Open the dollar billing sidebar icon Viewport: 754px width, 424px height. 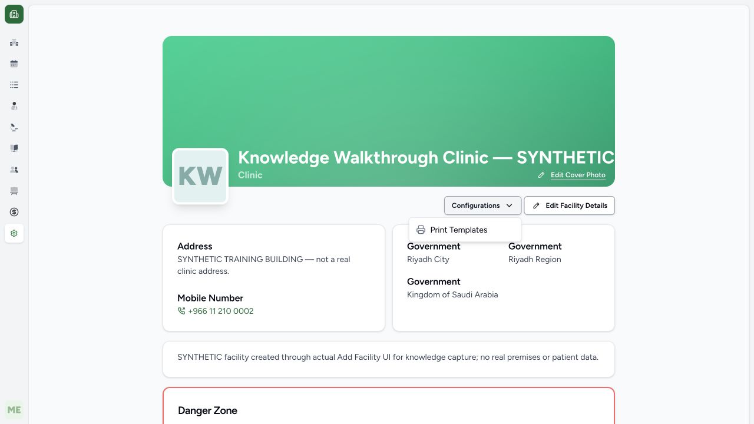coord(14,212)
